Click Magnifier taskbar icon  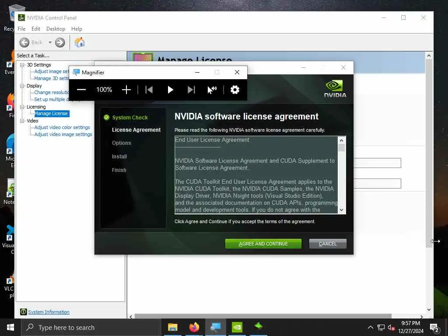click(215, 327)
